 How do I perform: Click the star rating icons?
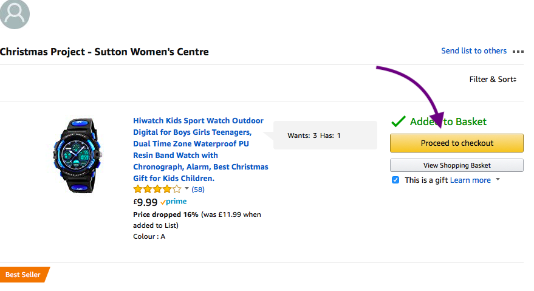click(x=157, y=189)
